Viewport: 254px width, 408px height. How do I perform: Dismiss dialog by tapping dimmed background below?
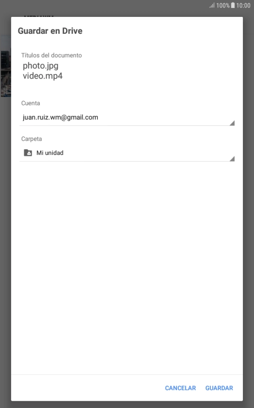point(127,405)
